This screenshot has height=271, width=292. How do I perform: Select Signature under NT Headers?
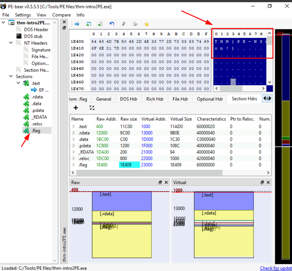point(41,50)
